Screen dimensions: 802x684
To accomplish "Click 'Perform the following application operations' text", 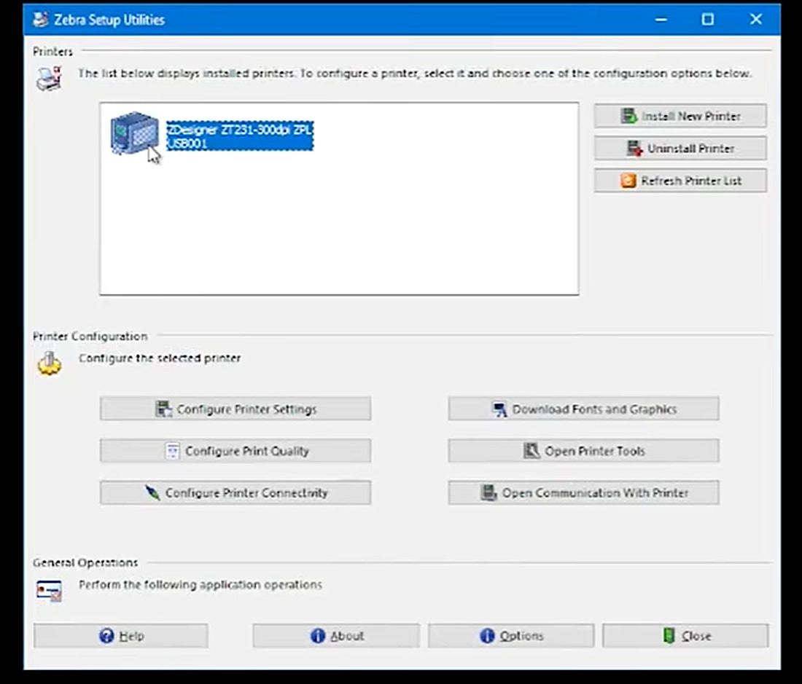I will pos(200,584).
